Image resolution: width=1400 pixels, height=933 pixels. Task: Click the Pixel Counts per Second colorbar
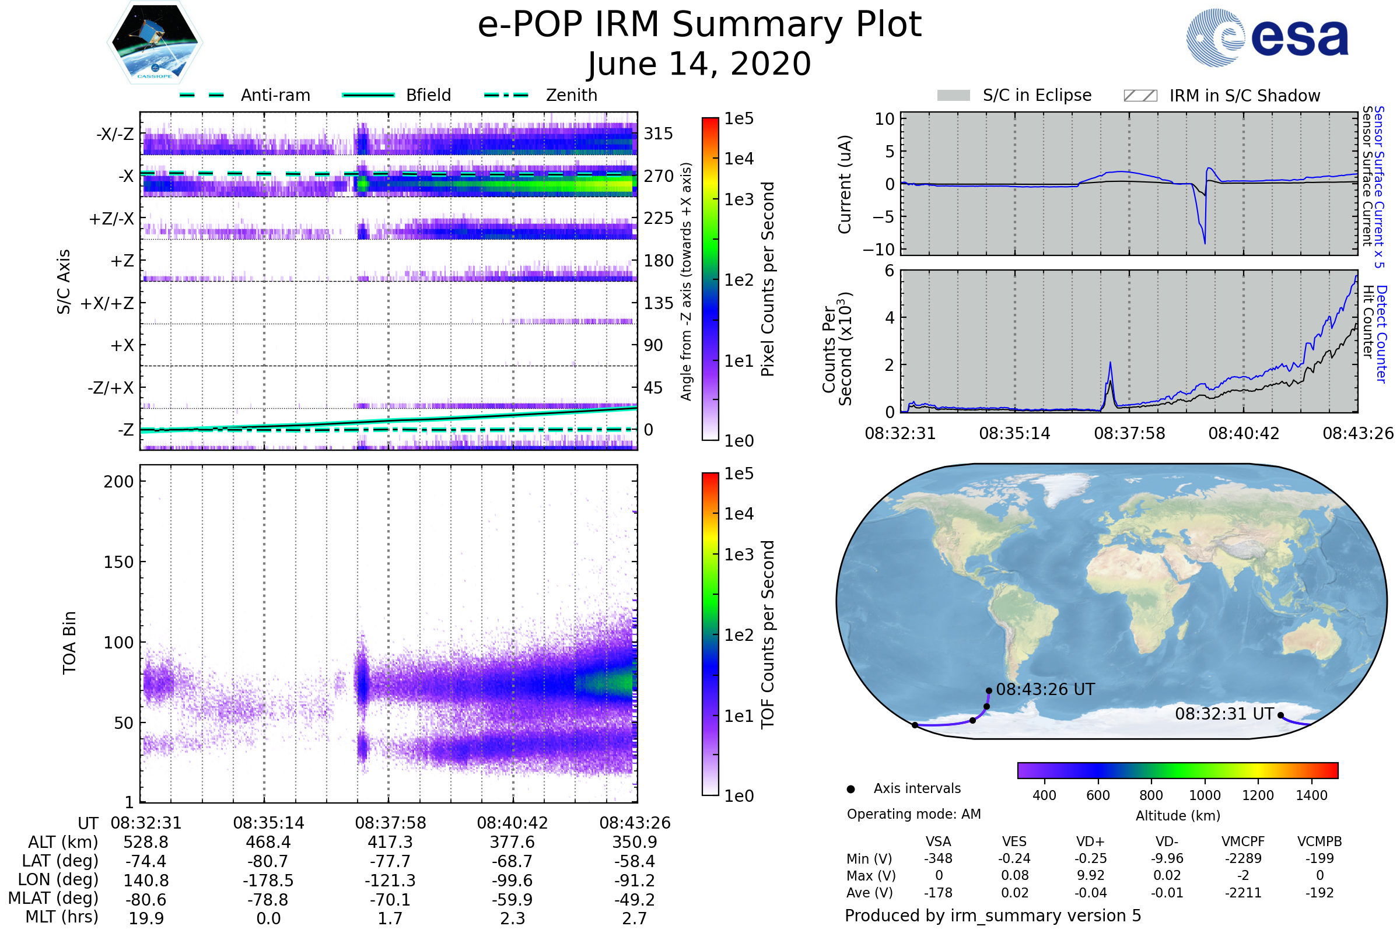710,279
